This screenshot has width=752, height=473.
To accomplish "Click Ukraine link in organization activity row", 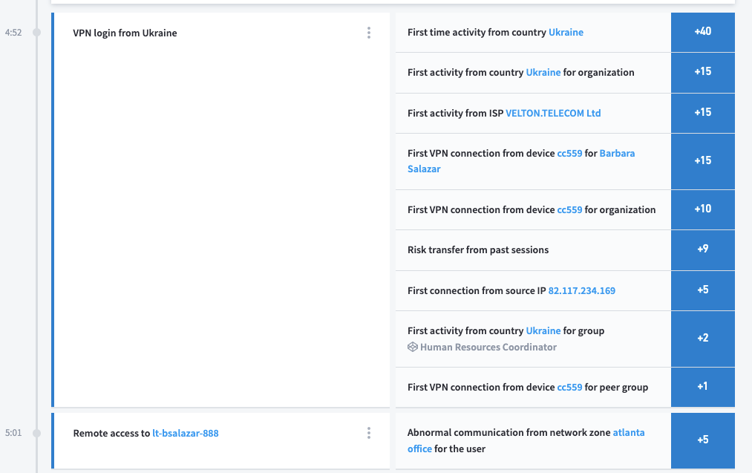I will pos(543,73).
